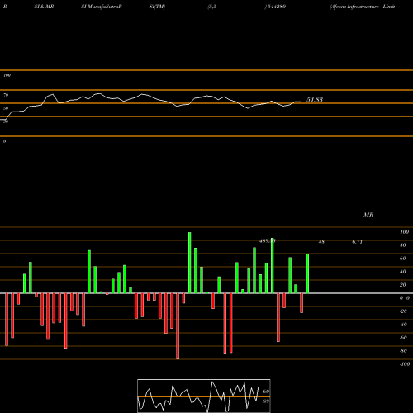Viewport: 413px width, 413px height.
Task: Click the 'SI MunafaSutraR' header text
Action: tap(102, 7)
